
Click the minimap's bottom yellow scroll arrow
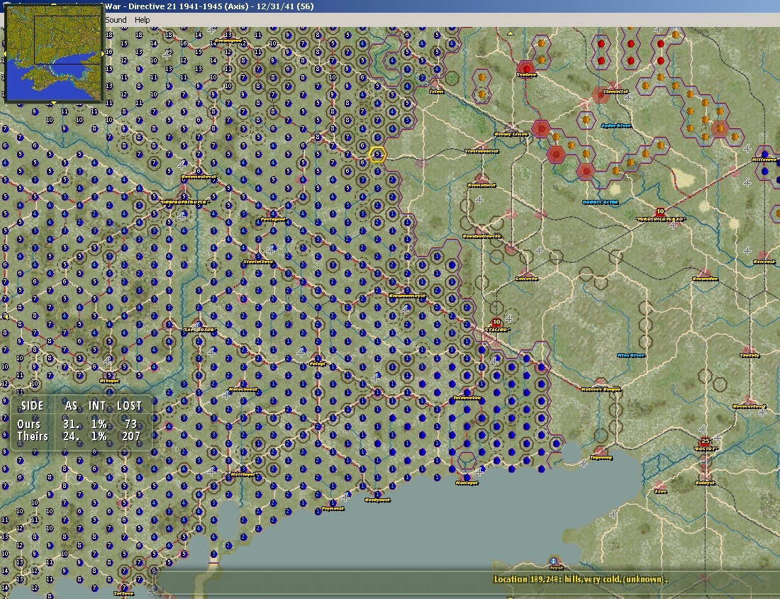pyautogui.click(x=54, y=102)
